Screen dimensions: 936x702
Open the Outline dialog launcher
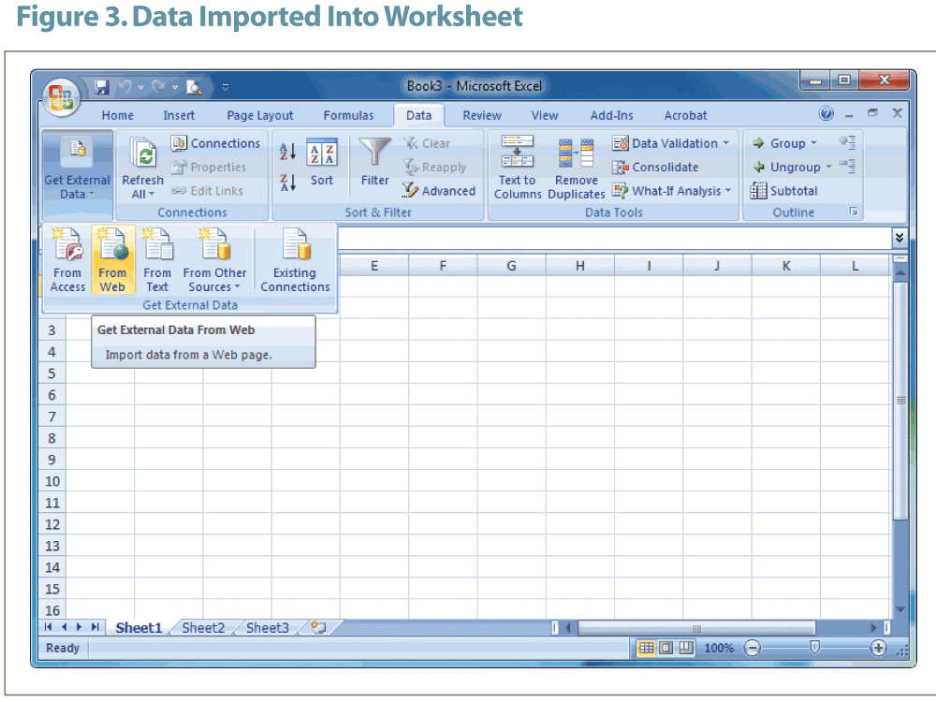(854, 212)
